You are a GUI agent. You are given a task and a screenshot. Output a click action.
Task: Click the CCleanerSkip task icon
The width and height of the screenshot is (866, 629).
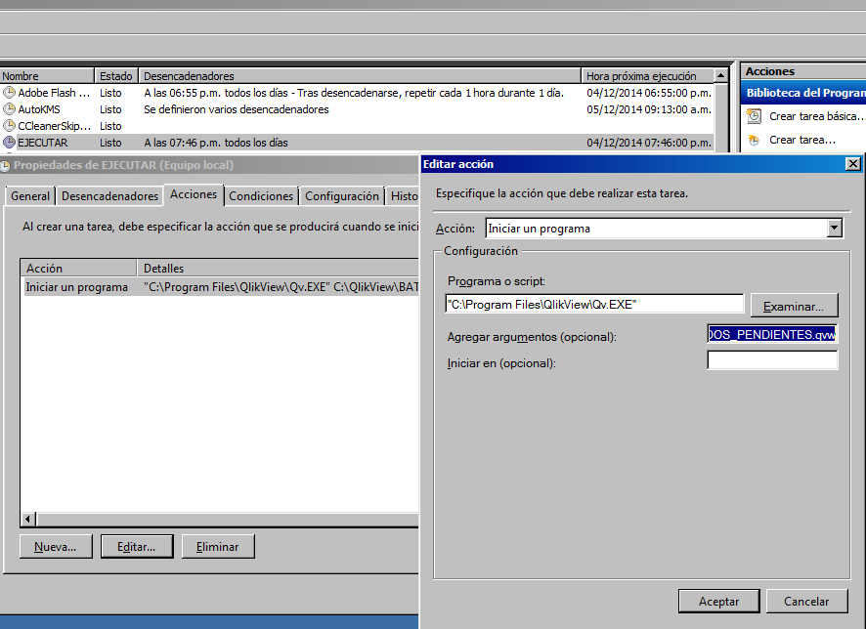coord(9,125)
